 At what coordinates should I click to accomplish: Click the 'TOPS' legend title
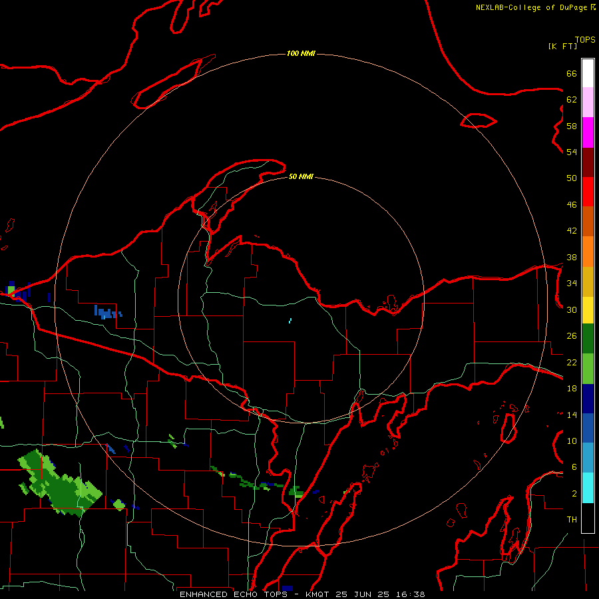click(x=585, y=40)
